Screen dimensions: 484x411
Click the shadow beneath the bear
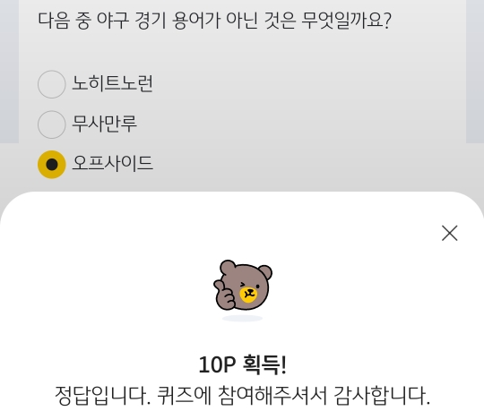click(242, 318)
